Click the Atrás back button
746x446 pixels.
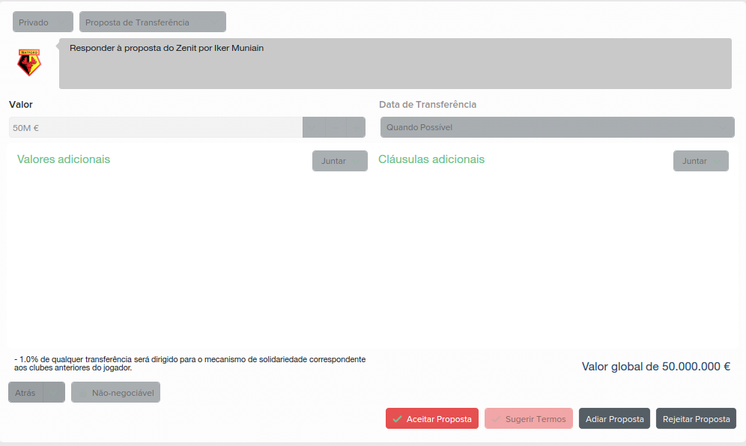click(25, 392)
